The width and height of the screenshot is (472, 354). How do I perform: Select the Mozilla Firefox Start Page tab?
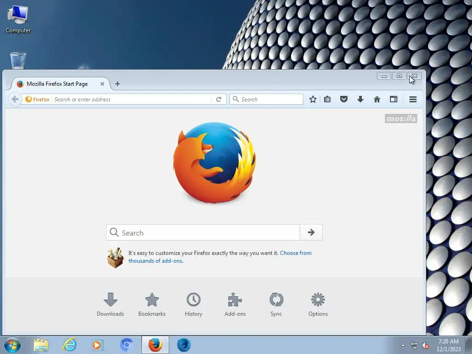57,84
